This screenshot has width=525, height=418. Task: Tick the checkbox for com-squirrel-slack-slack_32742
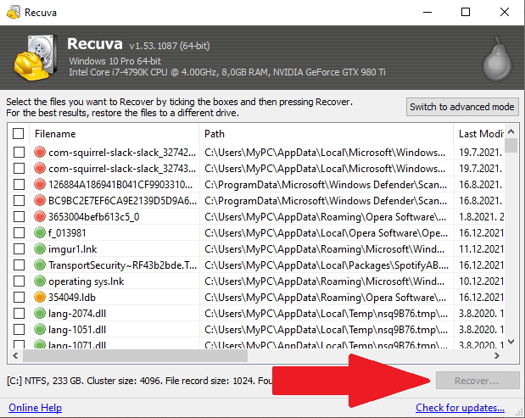point(20,153)
